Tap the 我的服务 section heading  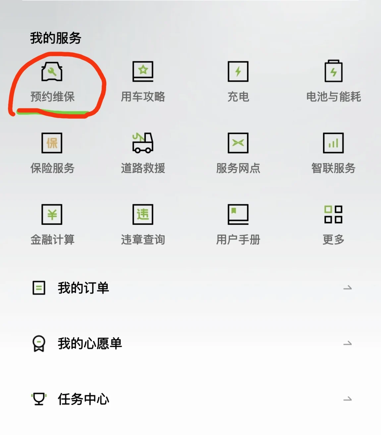pos(56,38)
